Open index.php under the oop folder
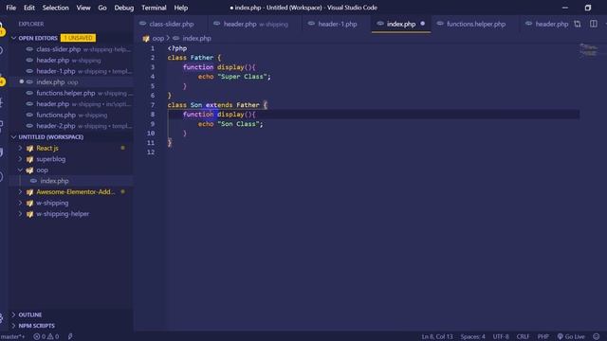 click(x=71, y=181)
